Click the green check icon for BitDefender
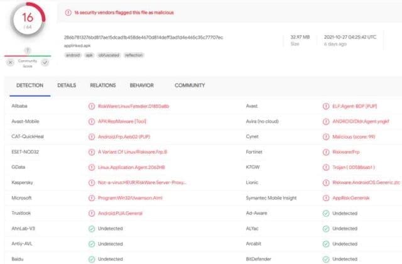Viewport: 402px width, 264px height. point(325,258)
